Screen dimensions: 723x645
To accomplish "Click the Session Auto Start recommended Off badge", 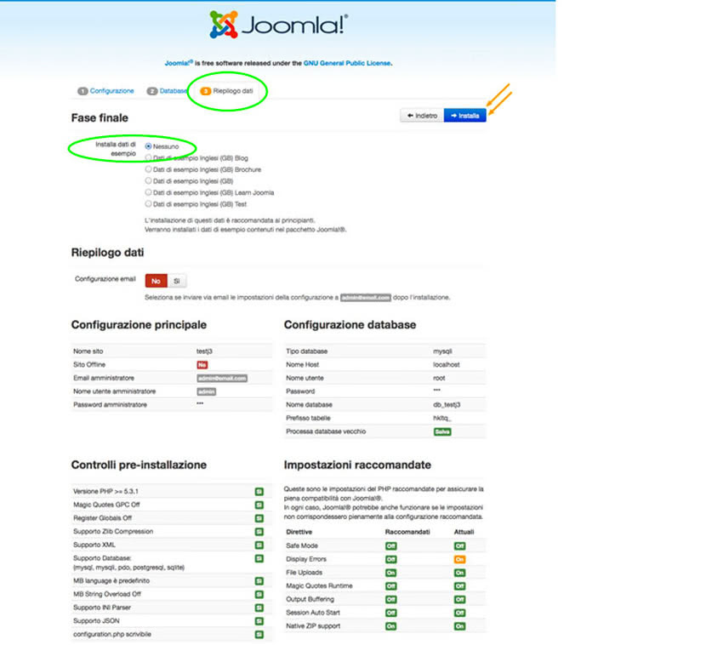I will (x=391, y=613).
